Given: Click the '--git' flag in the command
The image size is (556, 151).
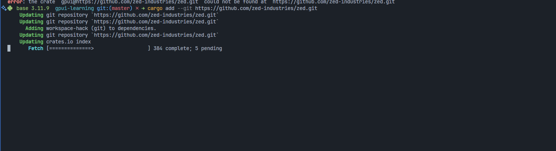Looking at the screenshot, I should coord(185,8).
